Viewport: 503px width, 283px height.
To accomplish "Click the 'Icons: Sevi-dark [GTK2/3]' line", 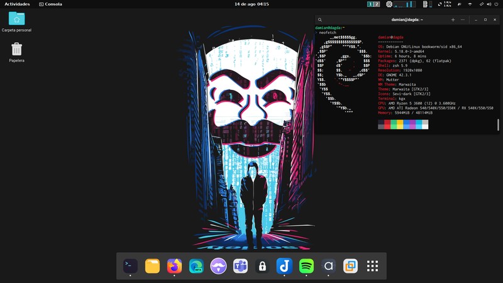I will coord(404,94).
